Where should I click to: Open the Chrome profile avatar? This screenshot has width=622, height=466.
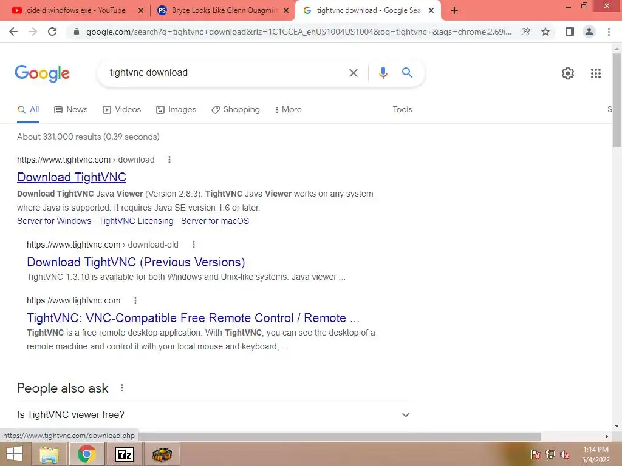coord(589,32)
